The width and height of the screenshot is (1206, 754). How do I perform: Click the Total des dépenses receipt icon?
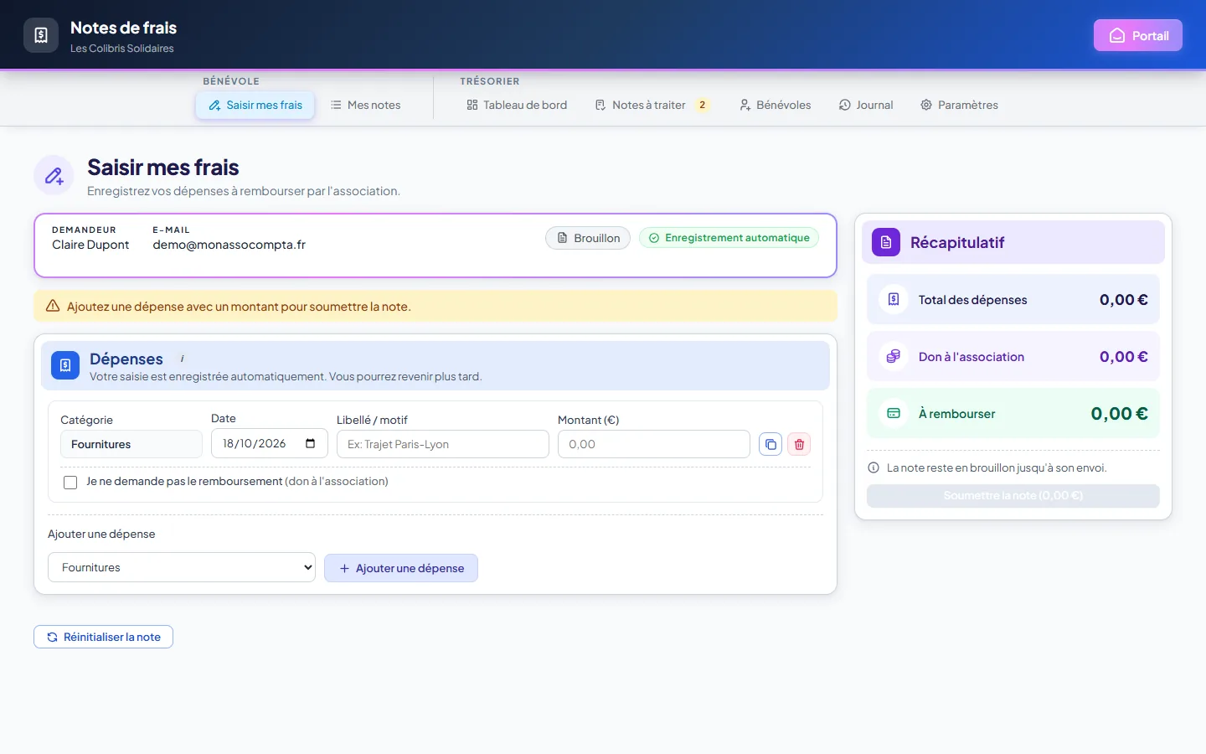click(894, 299)
